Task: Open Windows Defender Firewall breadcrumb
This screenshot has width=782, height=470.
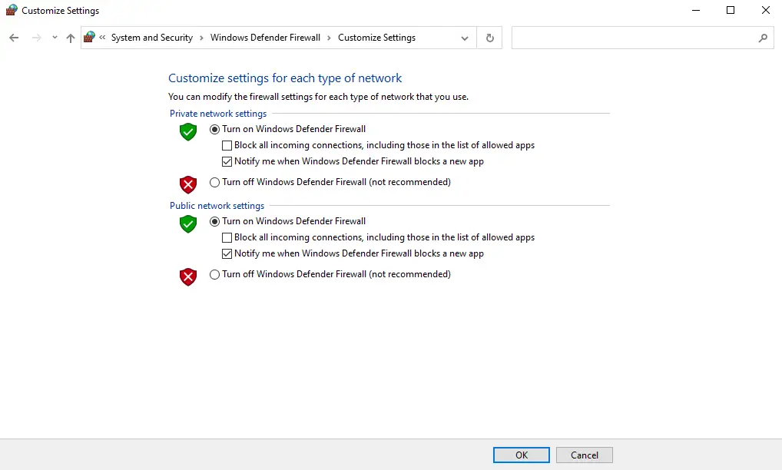Action: tap(265, 38)
